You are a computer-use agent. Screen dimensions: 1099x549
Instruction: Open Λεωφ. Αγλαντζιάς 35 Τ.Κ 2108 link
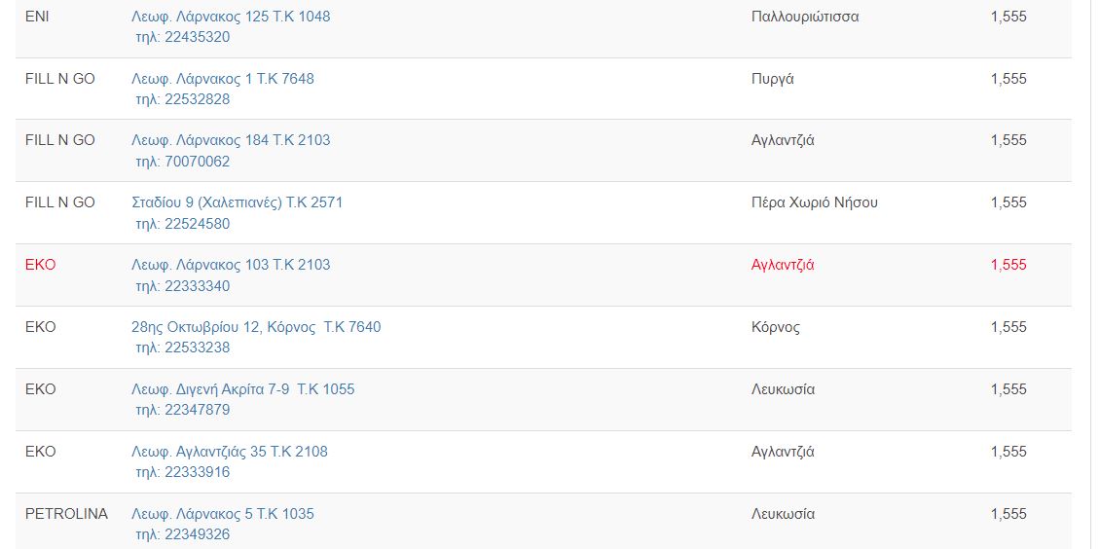(229, 452)
